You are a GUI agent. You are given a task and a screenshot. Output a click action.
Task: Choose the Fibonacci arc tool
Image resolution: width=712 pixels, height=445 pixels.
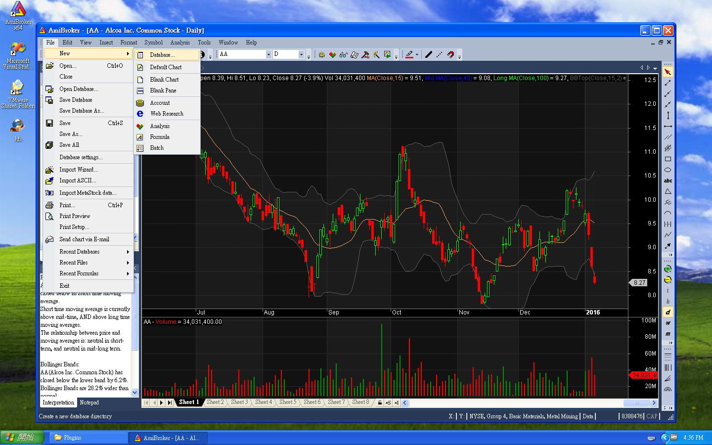pos(668,389)
